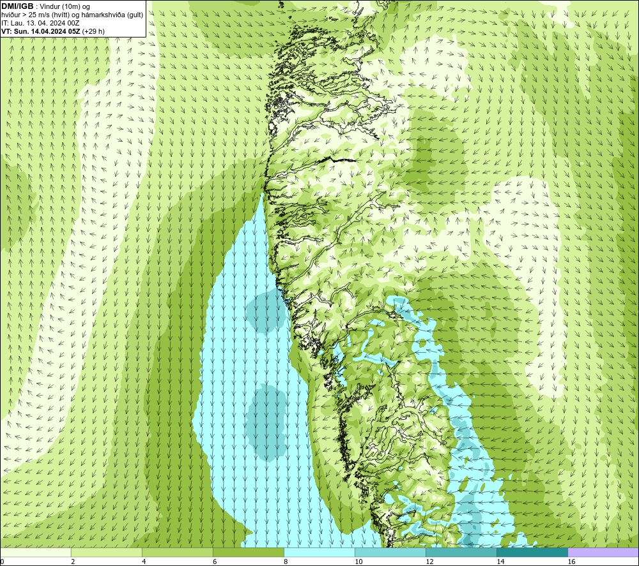Click the purple swatch above 16 m/s
639x566 pixels.
coord(603,553)
